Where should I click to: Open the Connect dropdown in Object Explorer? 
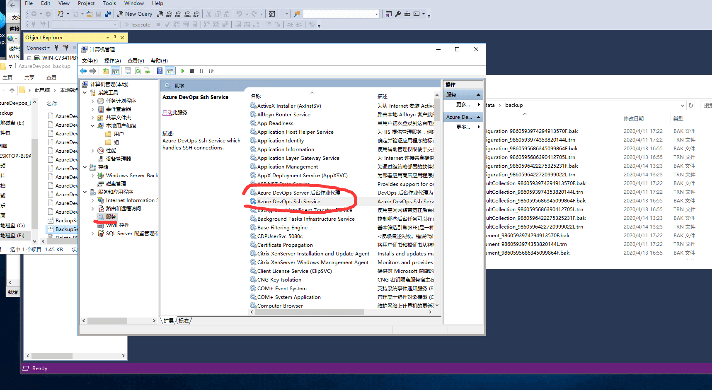click(x=38, y=48)
